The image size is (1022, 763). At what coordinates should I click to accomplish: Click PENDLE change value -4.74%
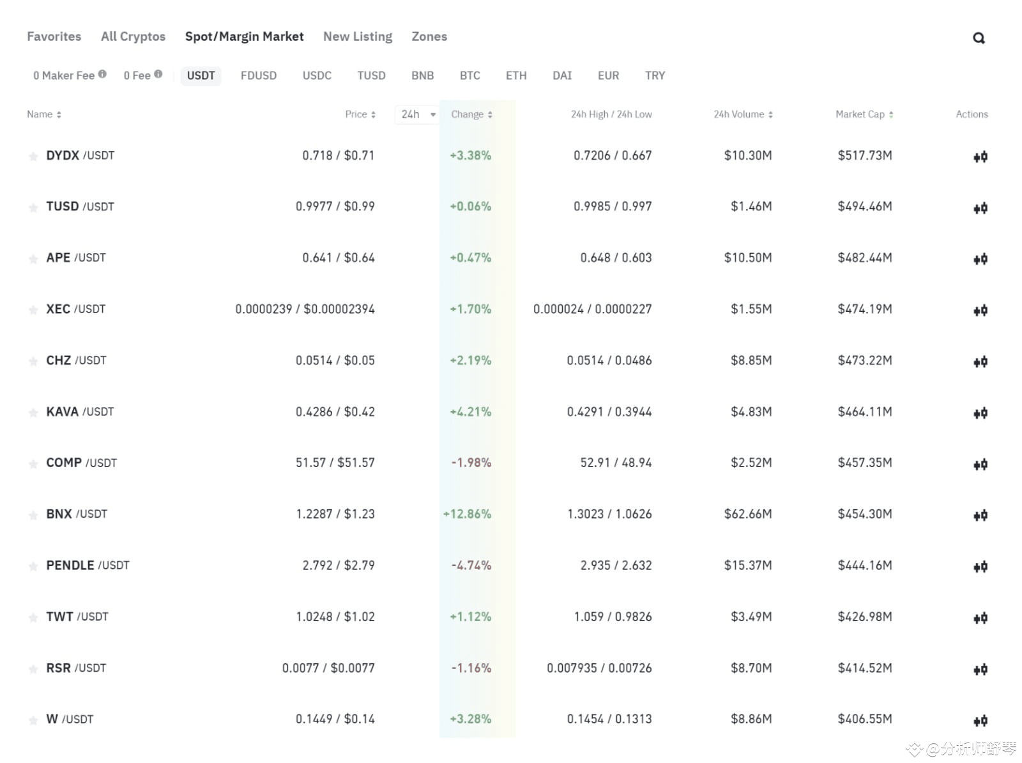pyautogui.click(x=471, y=565)
